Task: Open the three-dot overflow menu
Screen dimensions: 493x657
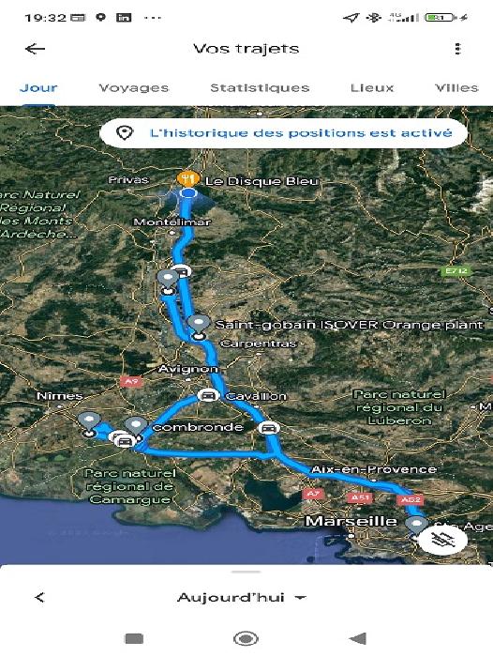Action: click(x=457, y=49)
